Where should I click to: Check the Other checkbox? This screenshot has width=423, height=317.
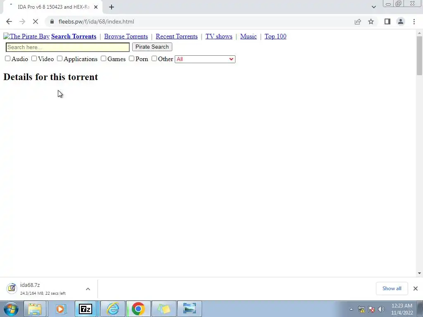(x=154, y=59)
